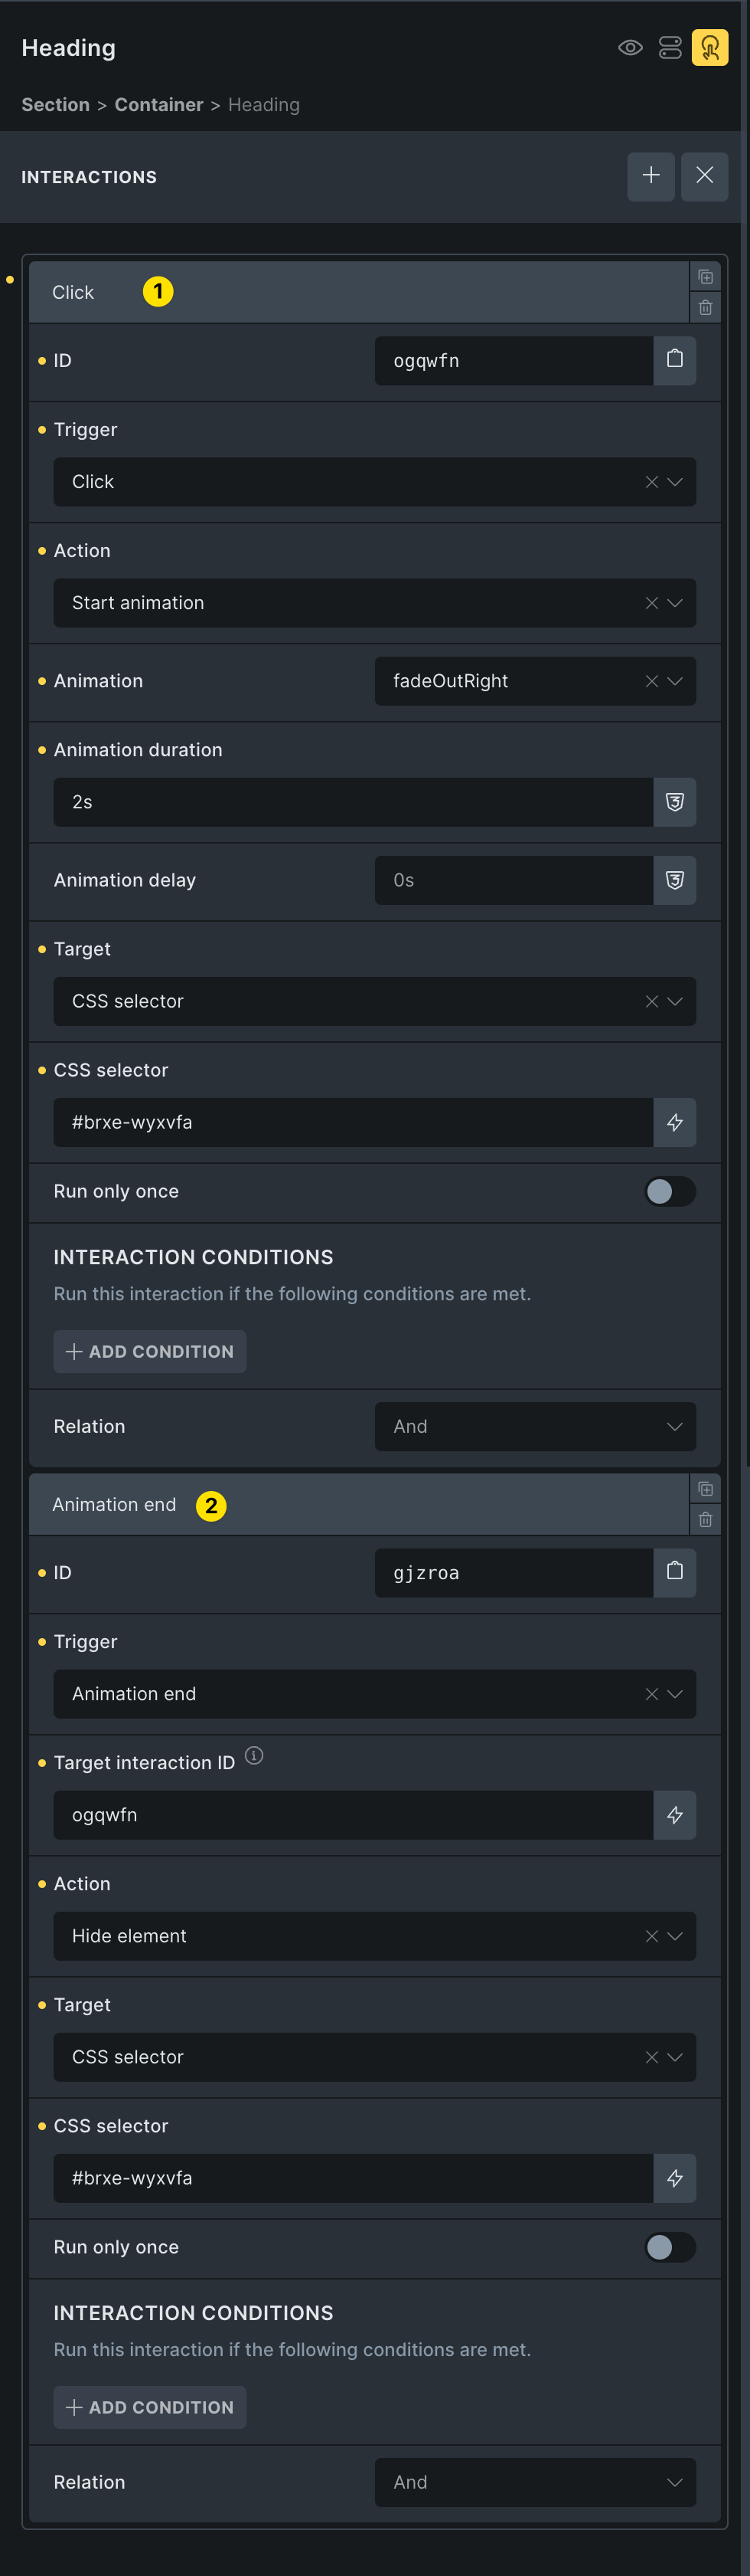Open the Animation end trigger dropdown
Screen dimensions: 750x2576
tap(675, 1694)
